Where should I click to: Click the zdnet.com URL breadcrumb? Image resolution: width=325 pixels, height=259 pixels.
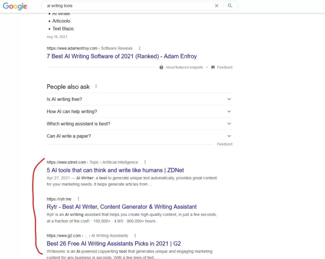coord(92,162)
